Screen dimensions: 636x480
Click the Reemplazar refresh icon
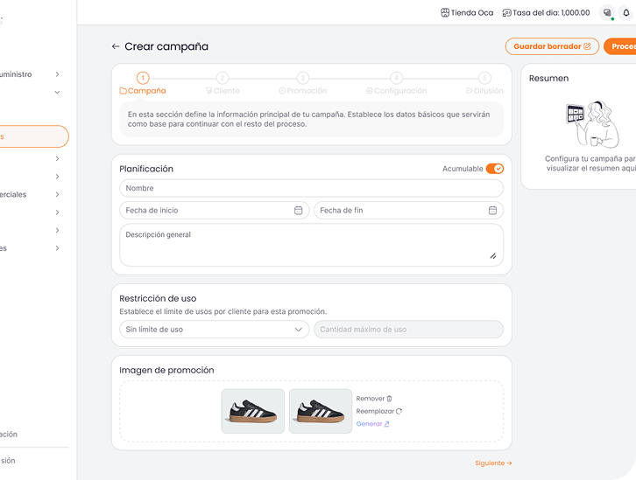click(x=399, y=411)
